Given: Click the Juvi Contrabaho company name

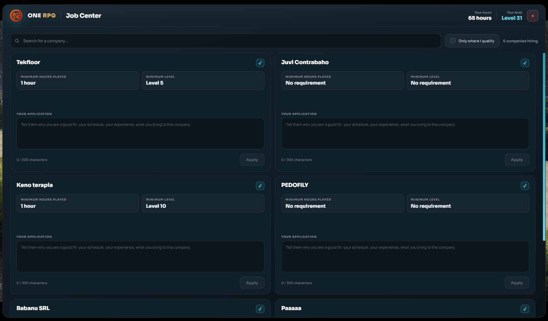Looking at the screenshot, I should (x=305, y=62).
